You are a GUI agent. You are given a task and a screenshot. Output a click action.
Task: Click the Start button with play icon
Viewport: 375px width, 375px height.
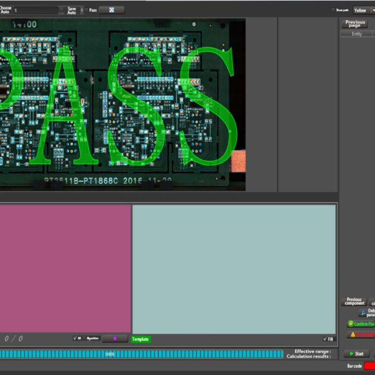[356, 354]
